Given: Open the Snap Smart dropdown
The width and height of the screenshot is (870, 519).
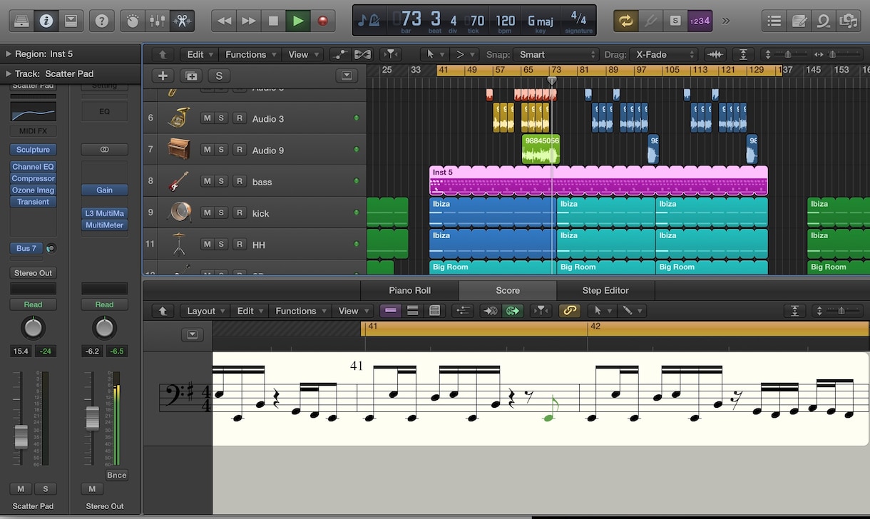Looking at the screenshot, I should pyautogui.click(x=556, y=54).
